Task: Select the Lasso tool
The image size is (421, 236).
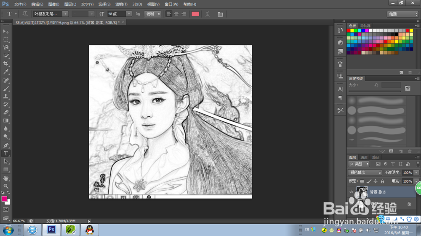Action: [x=5, y=48]
